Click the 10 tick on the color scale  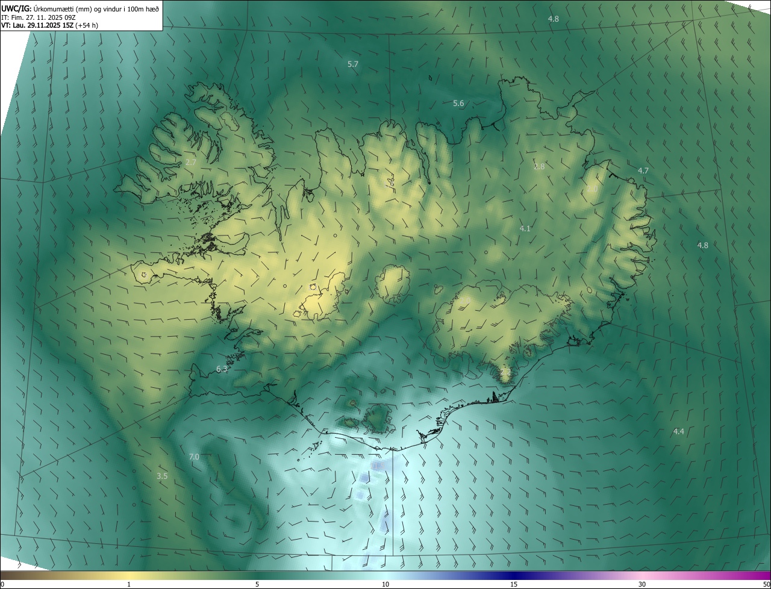385,584
